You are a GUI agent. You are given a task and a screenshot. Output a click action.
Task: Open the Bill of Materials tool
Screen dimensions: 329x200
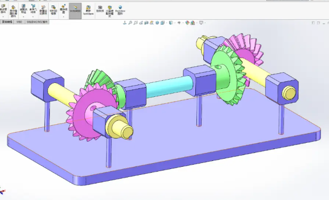pos(53,10)
